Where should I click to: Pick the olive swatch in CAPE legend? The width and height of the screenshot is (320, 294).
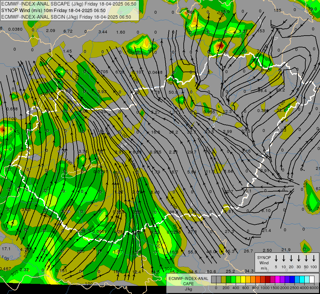click(x=224, y=279)
